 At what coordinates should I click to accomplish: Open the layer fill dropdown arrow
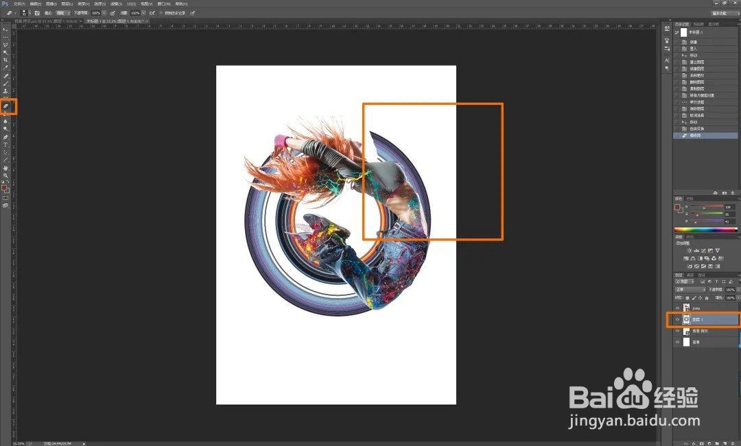click(738, 298)
